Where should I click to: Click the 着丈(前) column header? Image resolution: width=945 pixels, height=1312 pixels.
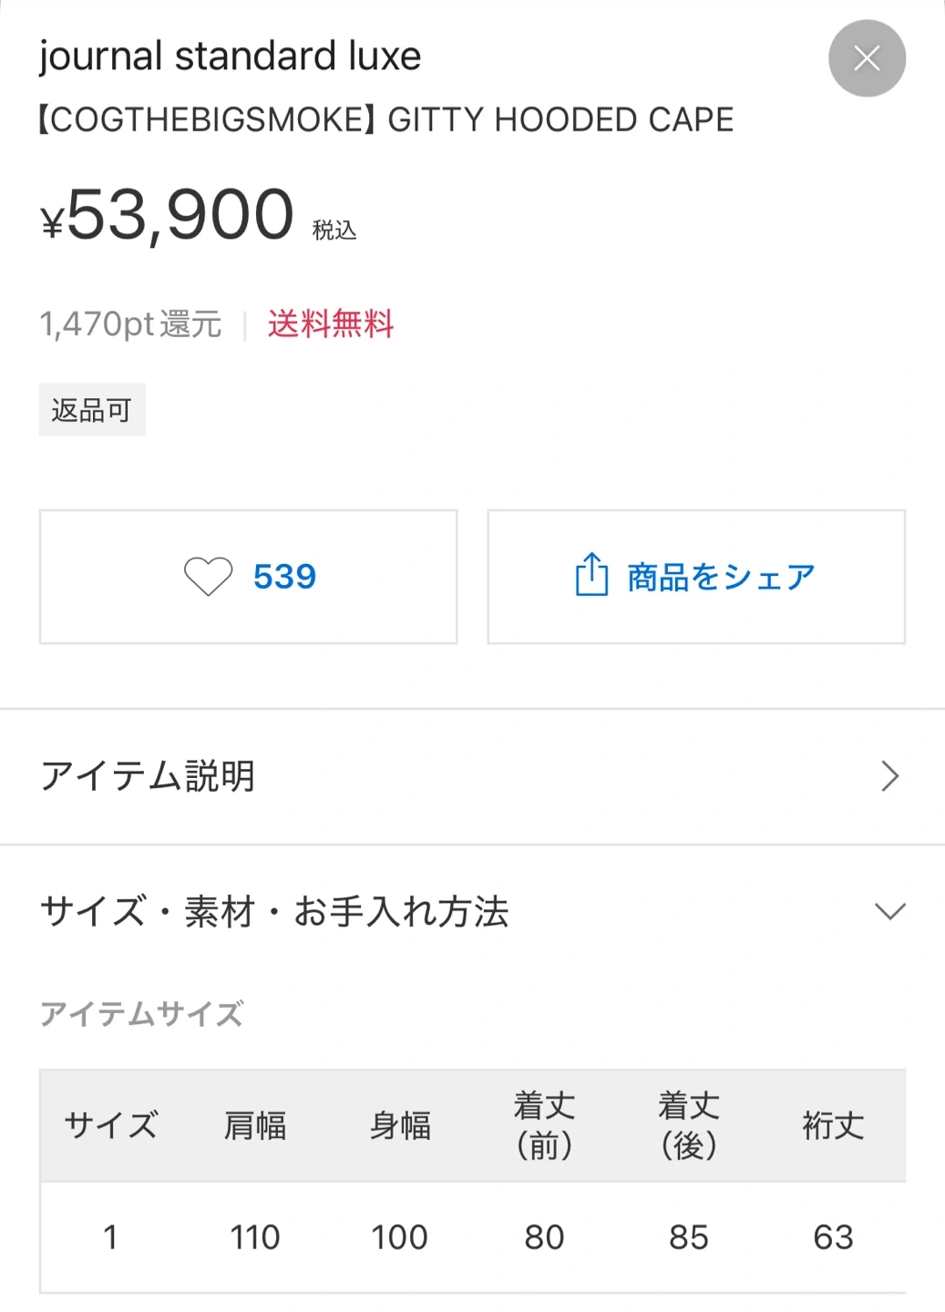pyautogui.click(x=544, y=1125)
